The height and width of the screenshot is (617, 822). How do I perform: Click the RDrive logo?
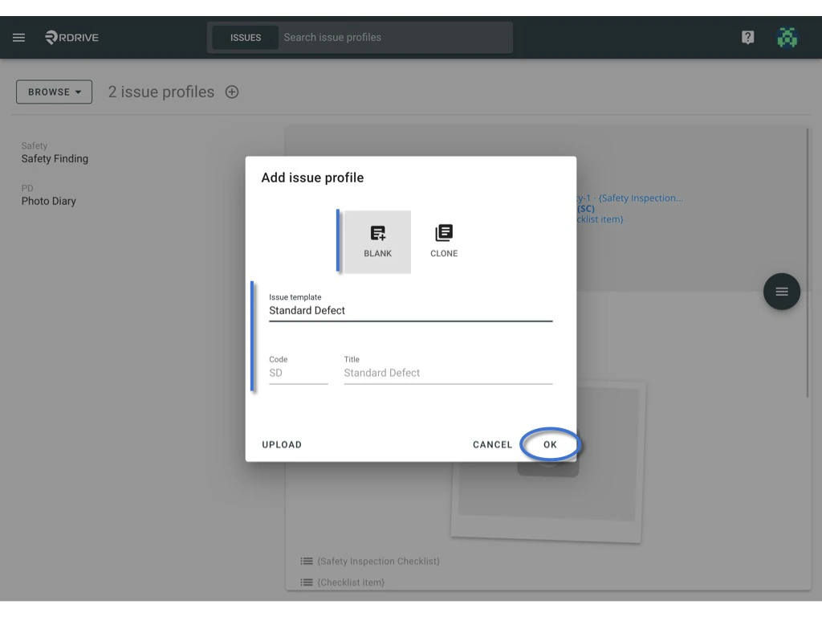(x=72, y=37)
